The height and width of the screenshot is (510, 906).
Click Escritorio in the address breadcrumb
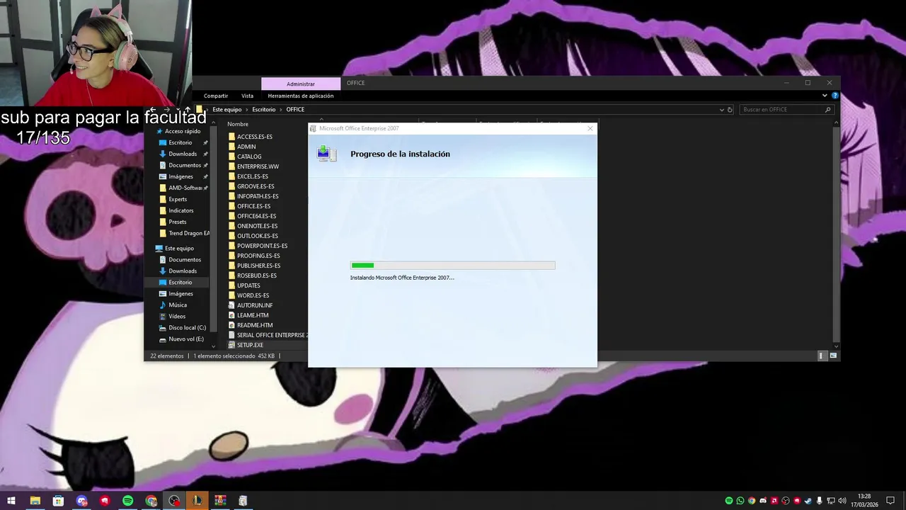coord(264,110)
